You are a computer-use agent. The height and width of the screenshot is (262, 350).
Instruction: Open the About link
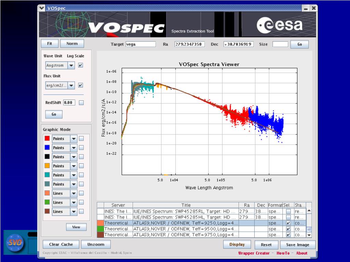click(302, 253)
